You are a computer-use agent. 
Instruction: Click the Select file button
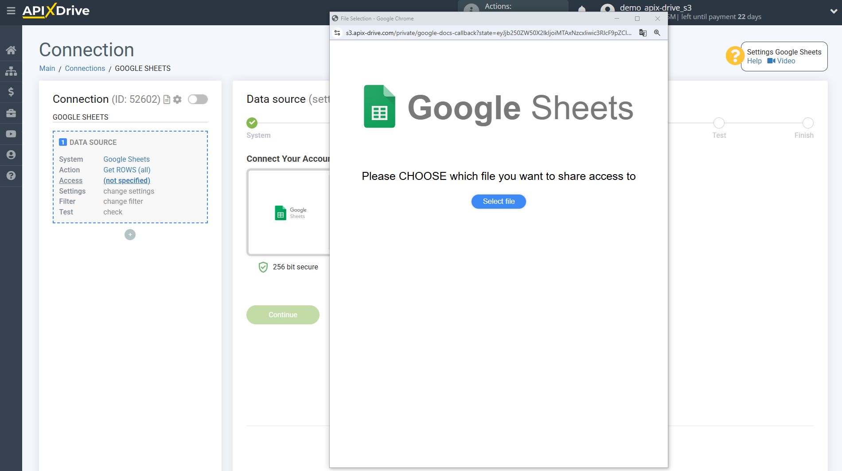[498, 202]
